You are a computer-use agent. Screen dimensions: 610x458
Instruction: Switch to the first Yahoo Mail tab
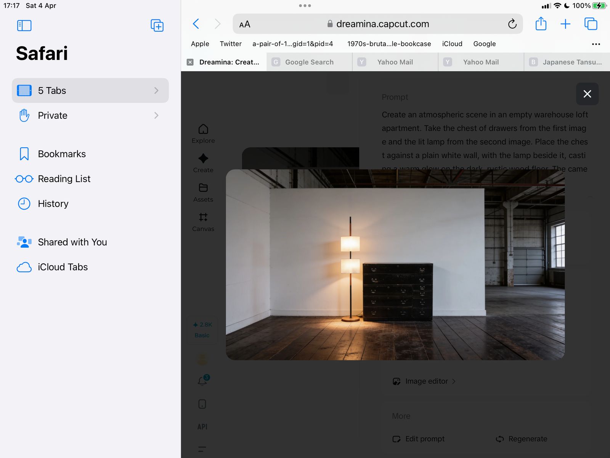click(395, 62)
